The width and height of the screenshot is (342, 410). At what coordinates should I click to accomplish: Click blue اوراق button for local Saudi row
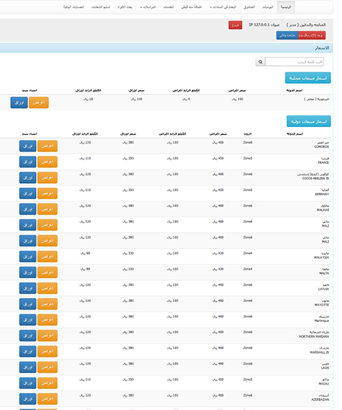click(x=19, y=102)
